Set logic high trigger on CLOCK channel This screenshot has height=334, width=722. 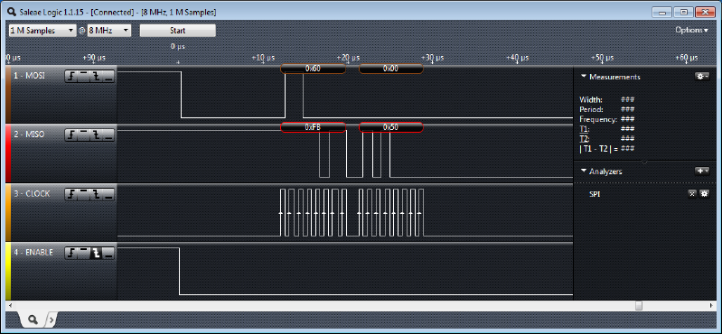[84, 195]
